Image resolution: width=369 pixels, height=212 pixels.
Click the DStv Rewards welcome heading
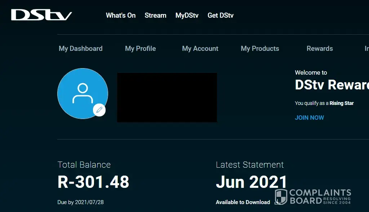(x=332, y=85)
